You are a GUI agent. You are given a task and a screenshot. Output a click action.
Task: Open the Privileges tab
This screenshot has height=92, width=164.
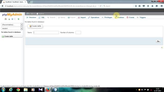107,17
